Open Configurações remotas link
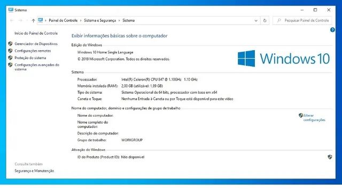This screenshot has width=342, height=193. point(33,51)
